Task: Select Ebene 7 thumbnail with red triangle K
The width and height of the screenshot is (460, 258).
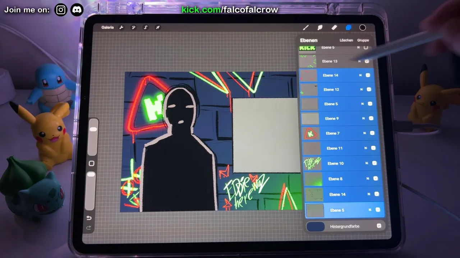Action: click(311, 133)
